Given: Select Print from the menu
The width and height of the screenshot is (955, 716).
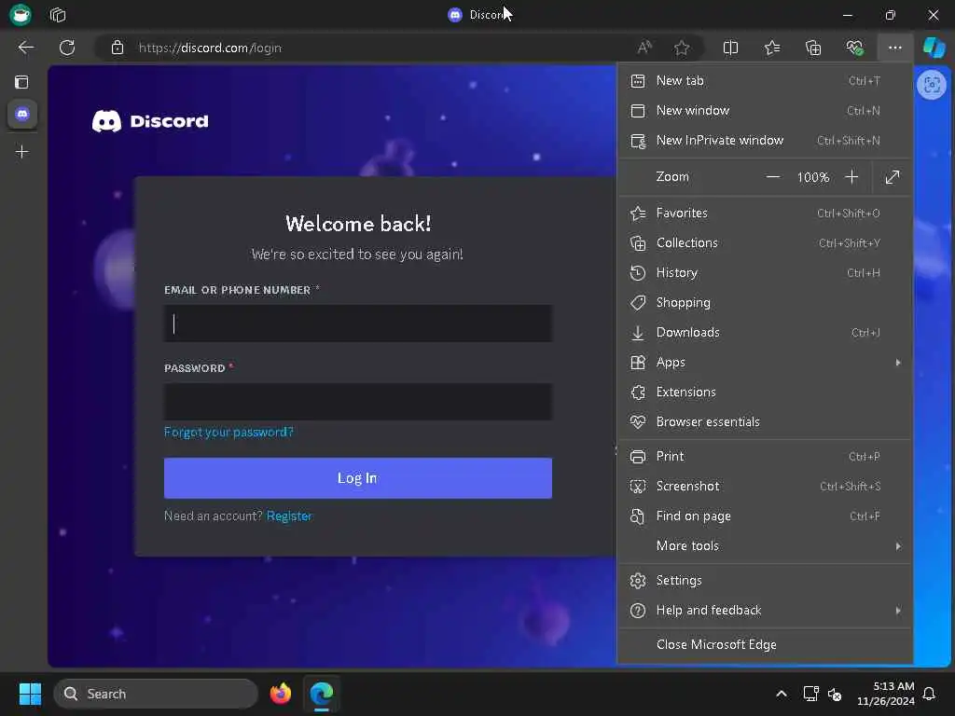Looking at the screenshot, I should (x=765, y=456).
